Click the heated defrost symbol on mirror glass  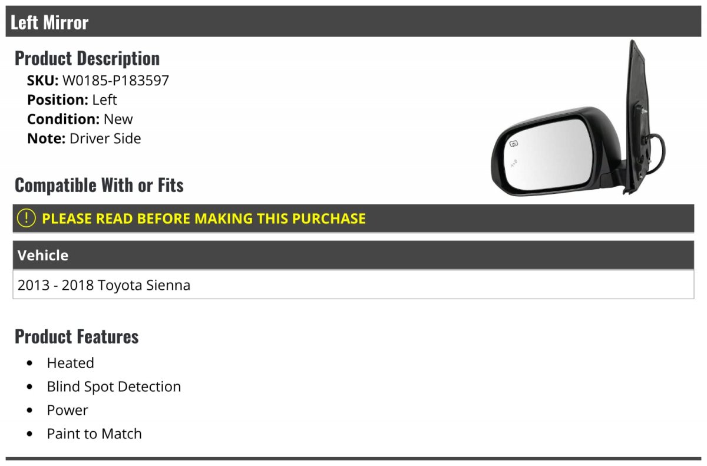point(514,143)
